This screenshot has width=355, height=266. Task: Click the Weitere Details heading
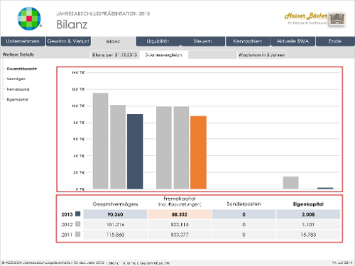tap(18, 55)
